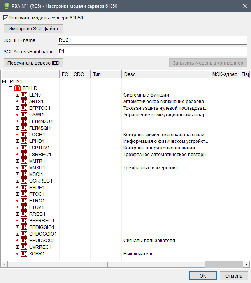Click the LN icon beside LPHD1
The image size is (251, 283).
tap(24, 141)
